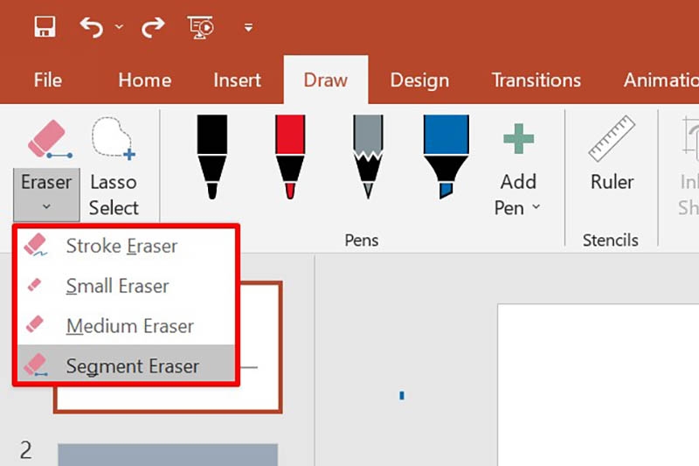
Task: Select the red pen
Action: point(290,156)
